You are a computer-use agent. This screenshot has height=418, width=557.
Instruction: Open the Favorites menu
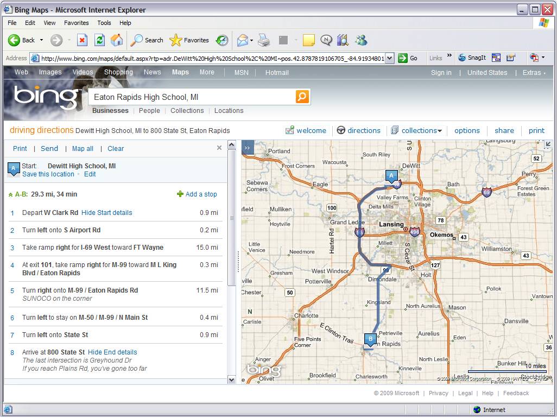point(77,23)
